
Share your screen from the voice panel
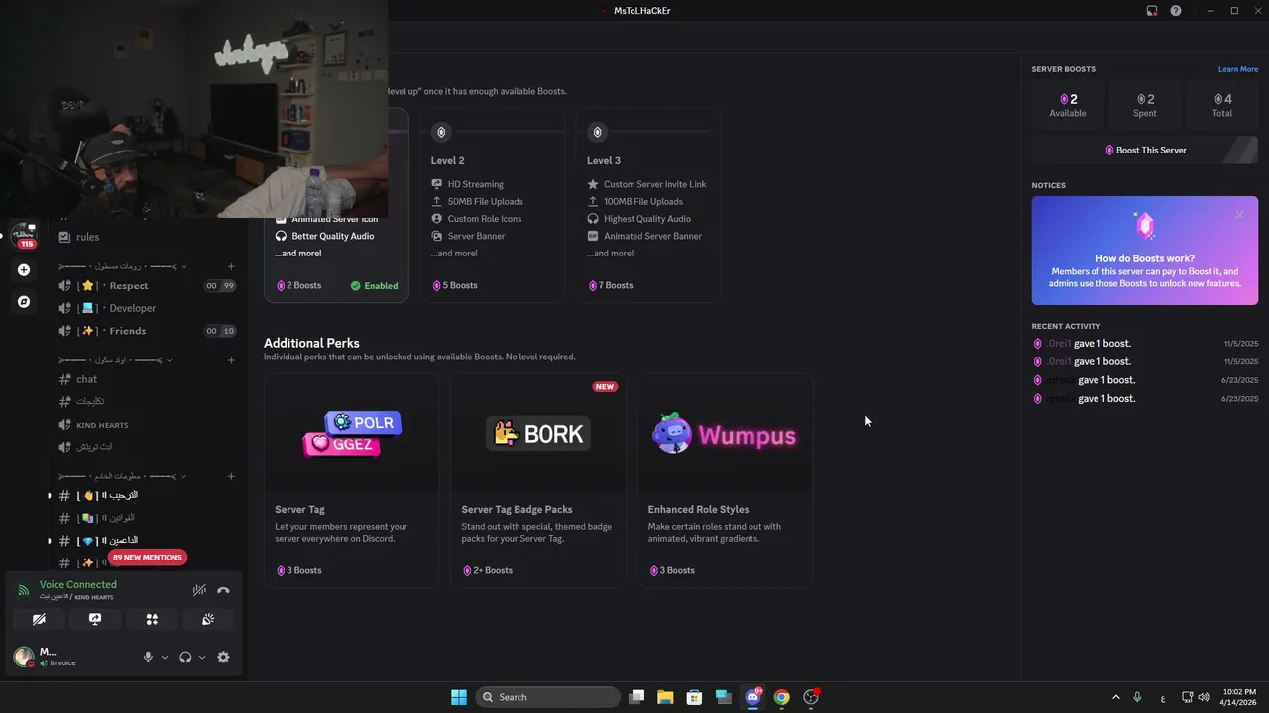95,619
